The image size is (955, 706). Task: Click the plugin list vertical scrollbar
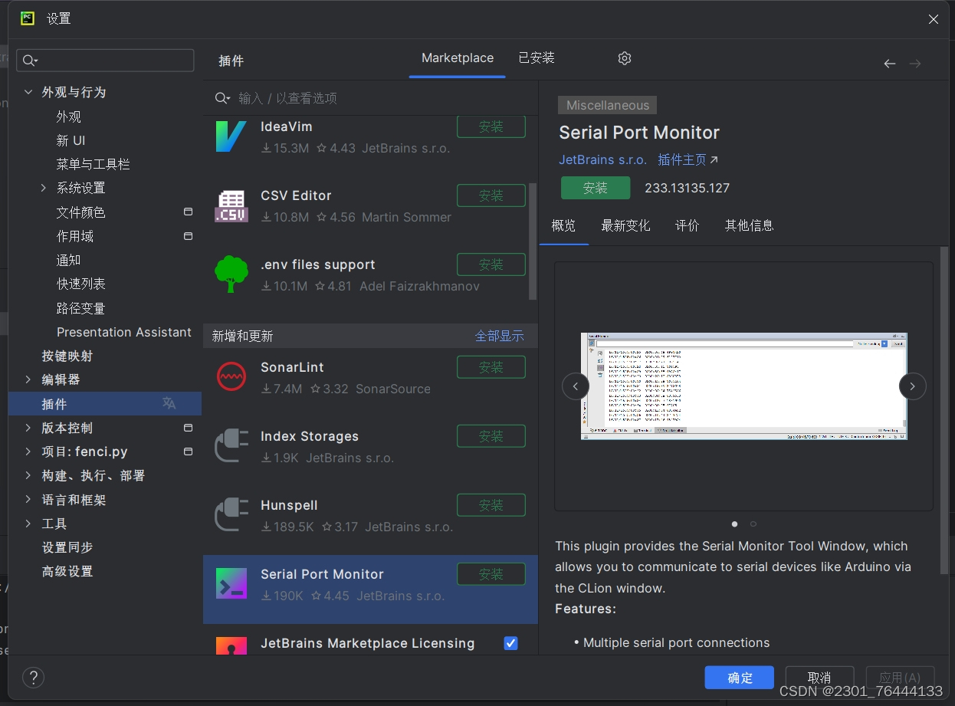tap(533, 241)
